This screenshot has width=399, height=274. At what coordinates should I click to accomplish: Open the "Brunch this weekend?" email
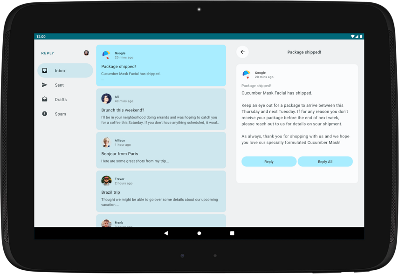(161, 110)
